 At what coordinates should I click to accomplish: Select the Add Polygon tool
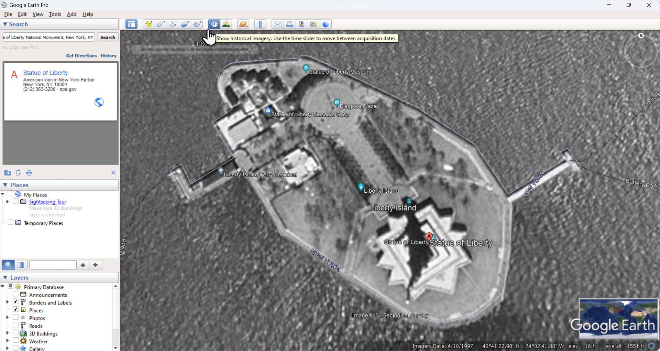(x=161, y=24)
